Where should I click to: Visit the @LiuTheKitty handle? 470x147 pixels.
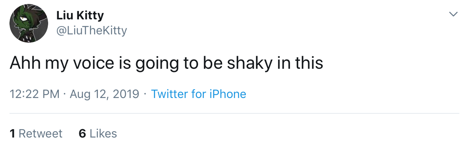92,30
